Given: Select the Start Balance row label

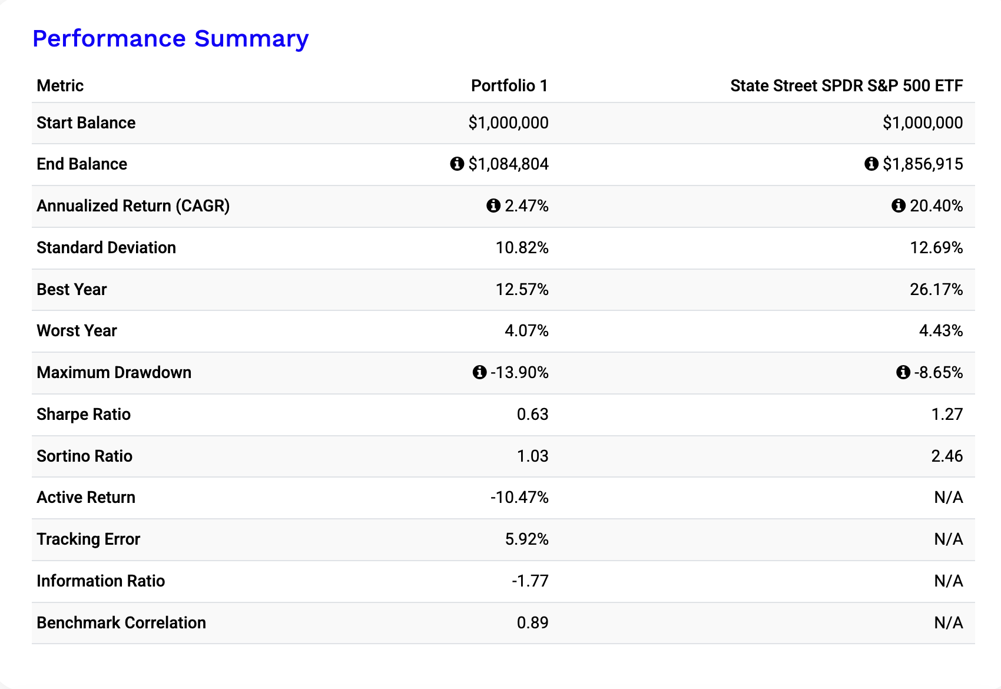Looking at the screenshot, I should (x=86, y=123).
